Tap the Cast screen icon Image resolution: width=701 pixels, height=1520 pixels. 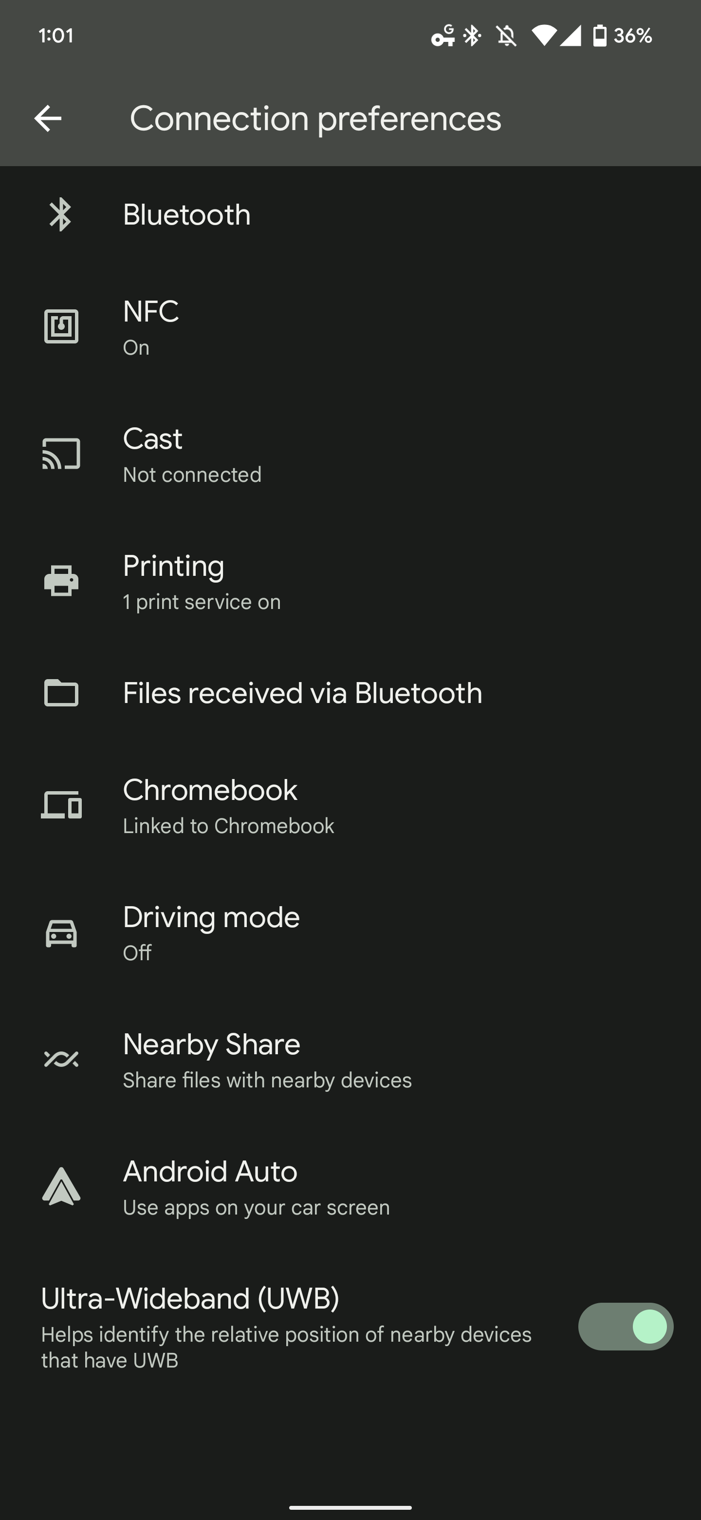coord(61,454)
